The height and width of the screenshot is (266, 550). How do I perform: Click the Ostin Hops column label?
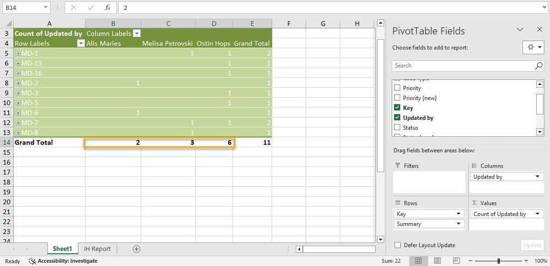coord(213,43)
